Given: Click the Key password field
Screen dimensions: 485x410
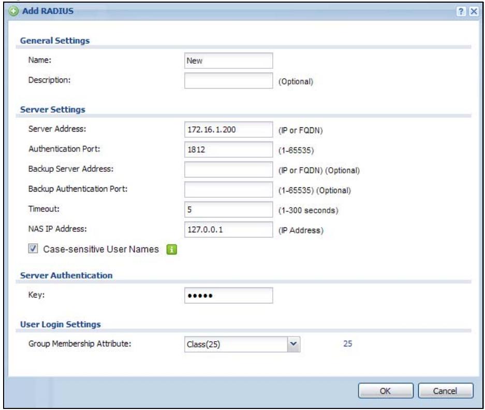Looking at the screenshot, I should pos(229,296).
